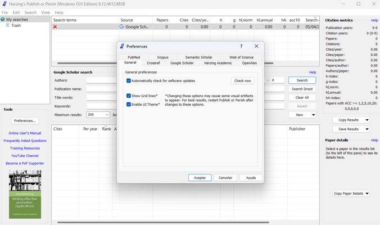
Task: Click the book cover thumbnail in Tools
Action: click(x=25, y=194)
